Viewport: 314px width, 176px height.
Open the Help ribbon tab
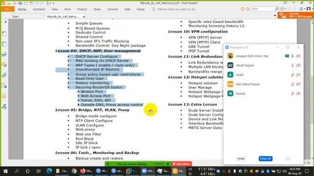click(x=128, y=9)
